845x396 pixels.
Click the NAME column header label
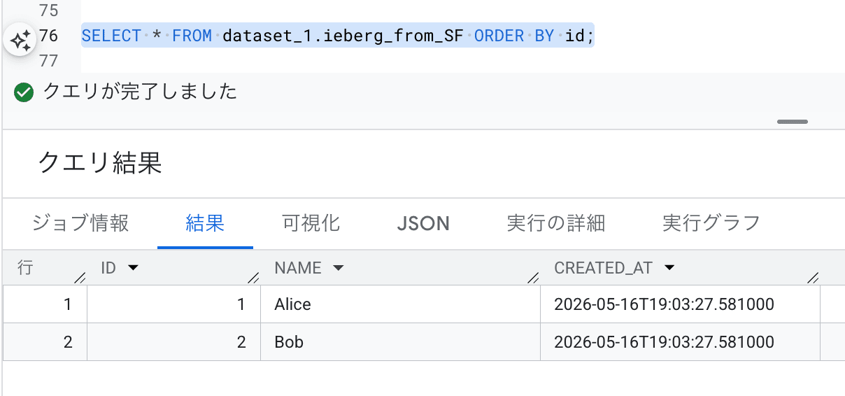[298, 268]
